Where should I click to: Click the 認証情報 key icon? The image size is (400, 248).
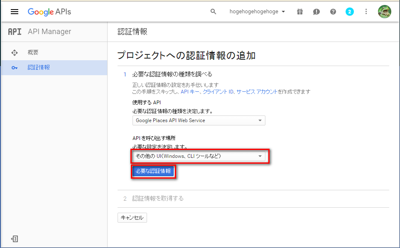click(x=15, y=68)
